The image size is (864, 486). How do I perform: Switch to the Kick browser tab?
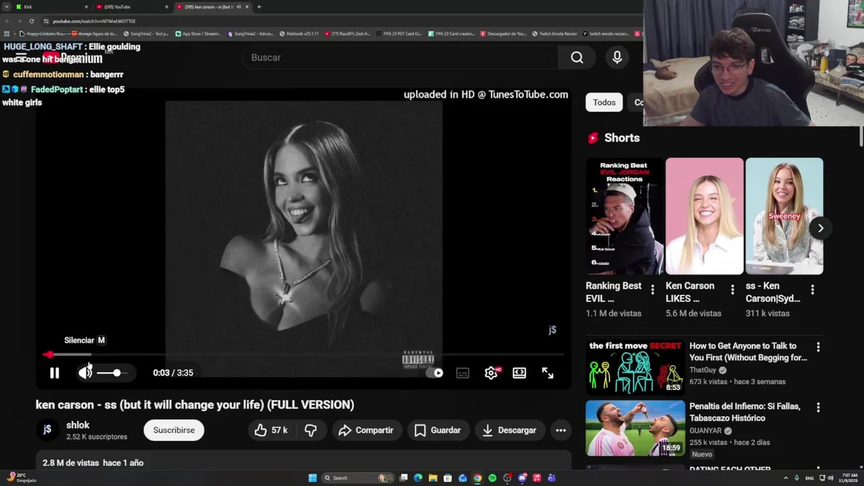click(x=51, y=7)
